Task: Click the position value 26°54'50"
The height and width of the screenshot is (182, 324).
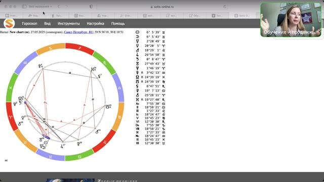Action: point(152,55)
